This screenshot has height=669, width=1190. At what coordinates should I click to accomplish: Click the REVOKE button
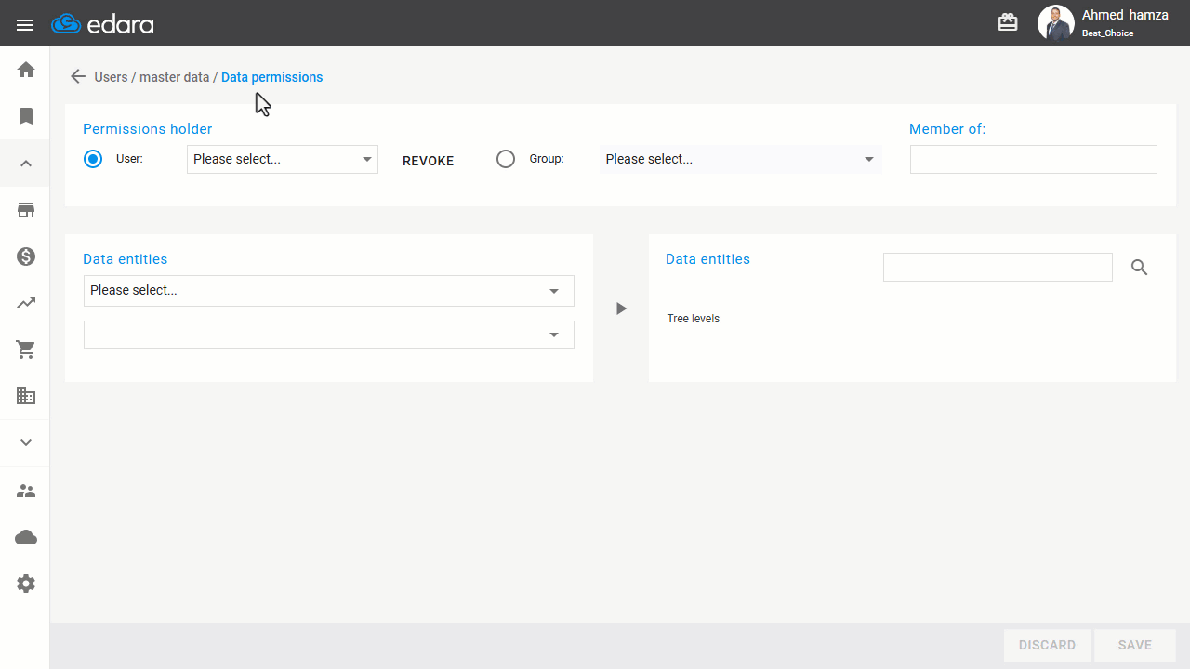(429, 161)
